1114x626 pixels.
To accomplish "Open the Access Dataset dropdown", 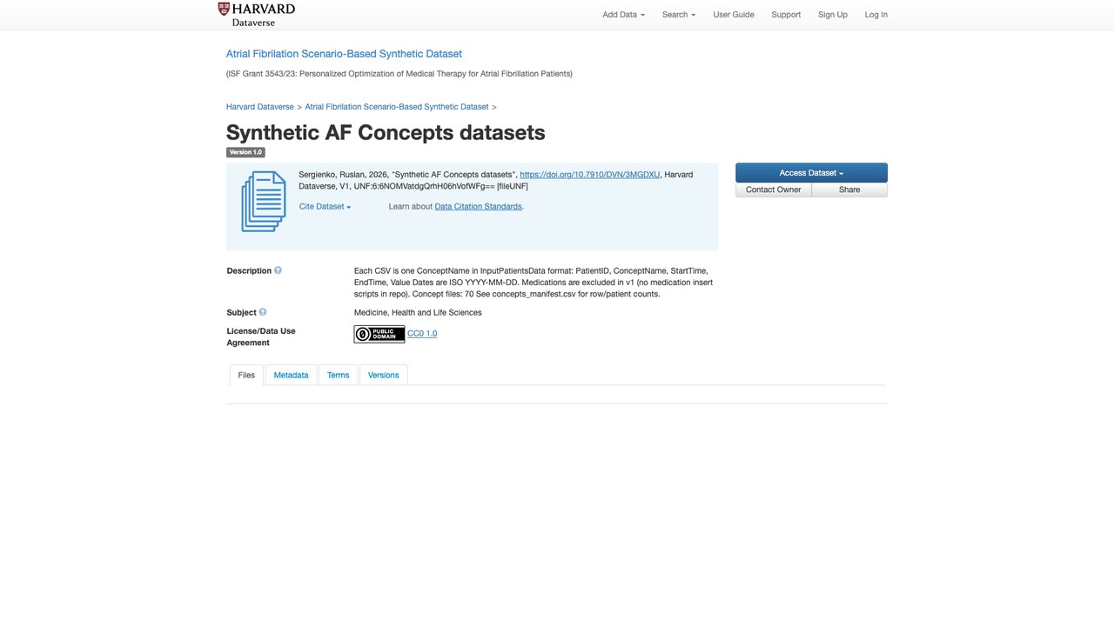I will coord(811,173).
